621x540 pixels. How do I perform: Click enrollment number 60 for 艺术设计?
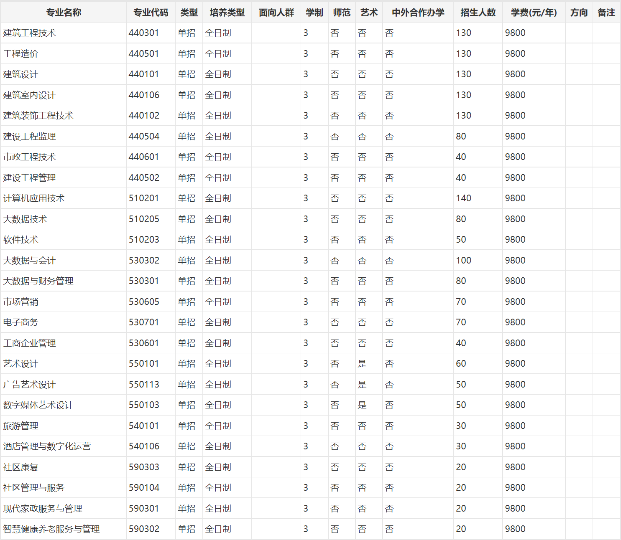click(461, 364)
